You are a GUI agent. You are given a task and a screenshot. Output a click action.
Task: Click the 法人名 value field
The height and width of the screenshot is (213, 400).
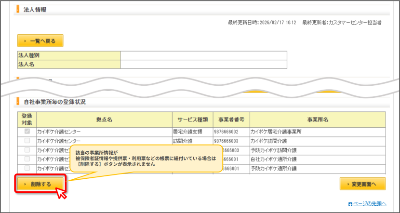(x=203, y=64)
